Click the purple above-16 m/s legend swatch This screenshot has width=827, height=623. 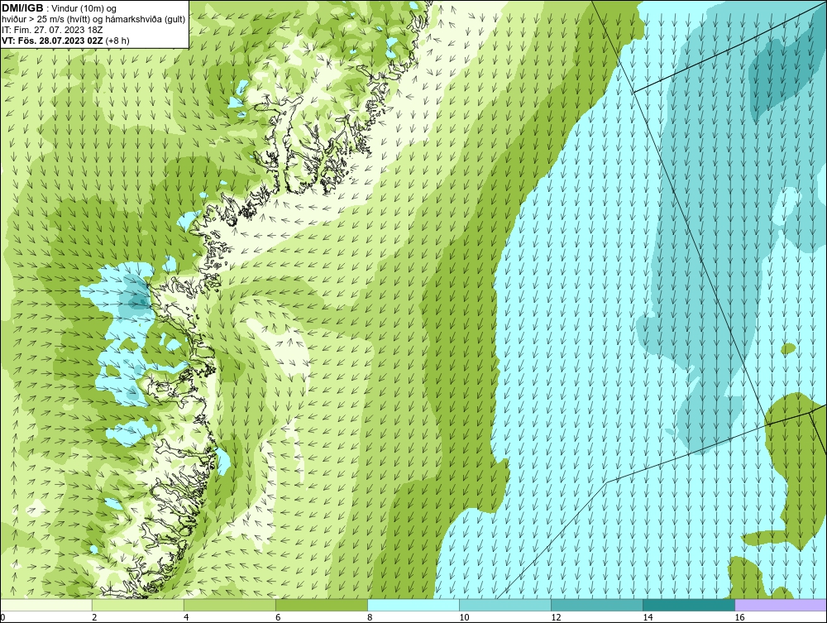coord(781,605)
